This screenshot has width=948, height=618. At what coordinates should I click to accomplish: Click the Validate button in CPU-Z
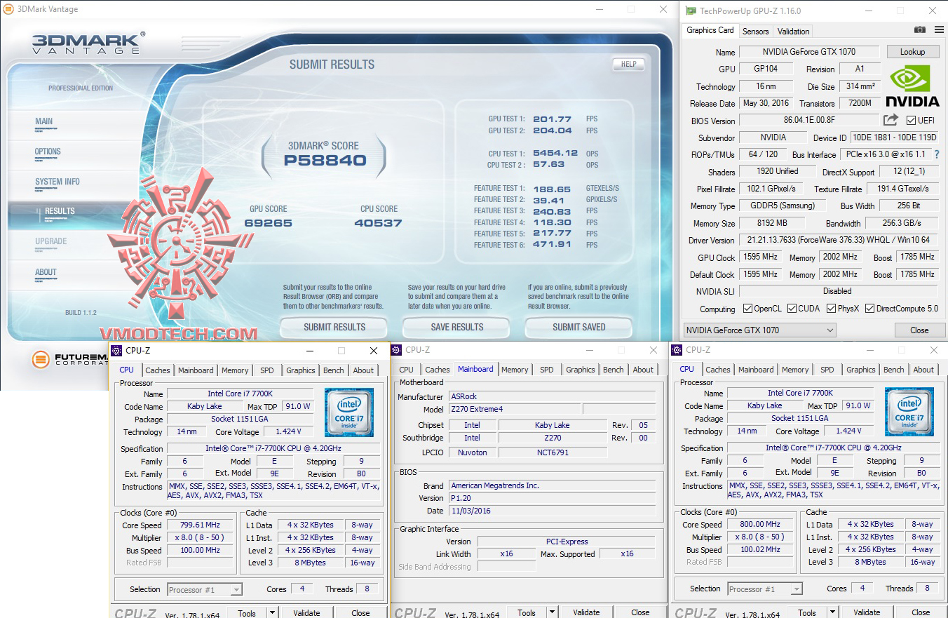click(306, 612)
